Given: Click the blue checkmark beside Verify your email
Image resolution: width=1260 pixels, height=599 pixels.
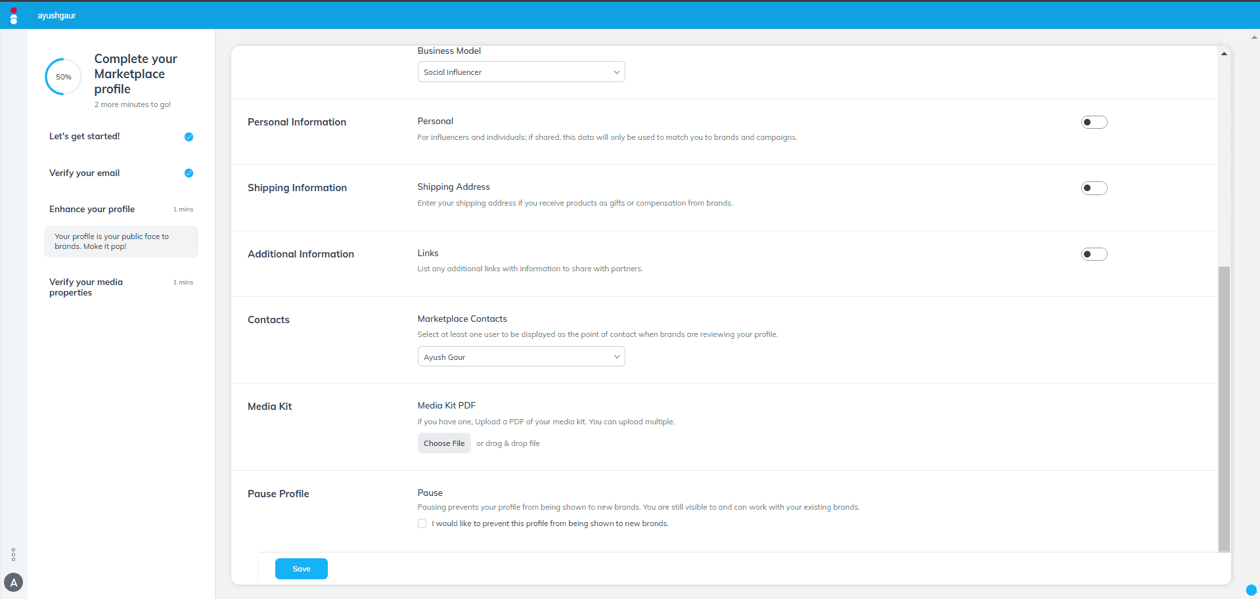Looking at the screenshot, I should [x=189, y=173].
